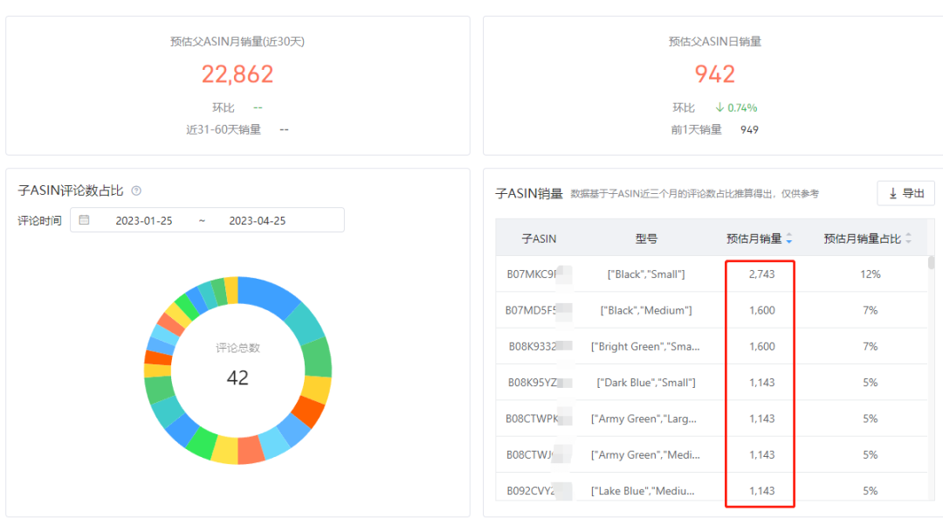The width and height of the screenshot is (943, 519).
Task: Sort 预估月销量占比 ascending with its up caret
Action: tap(906, 233)
